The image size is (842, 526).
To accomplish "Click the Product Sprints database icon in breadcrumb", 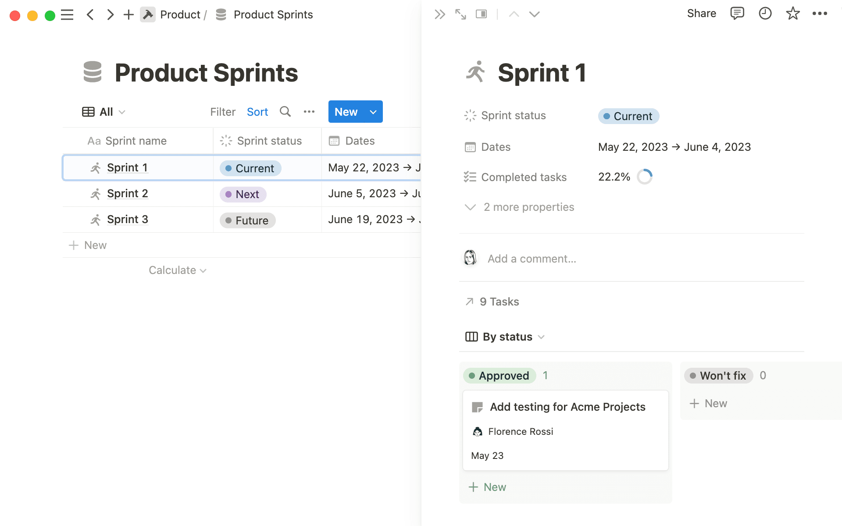I will (x=221, y=14).
